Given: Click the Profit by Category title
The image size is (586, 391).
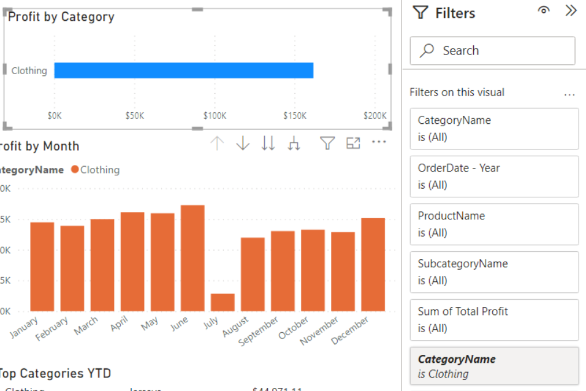Looking at the screenshot, I should pos(61,17).
